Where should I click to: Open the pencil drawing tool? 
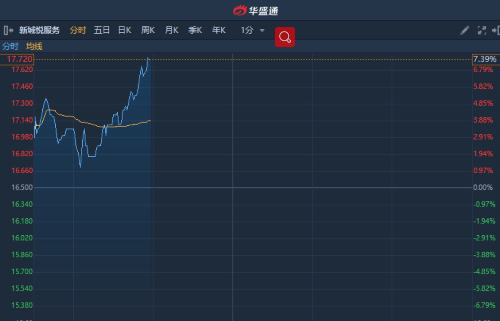pyautogui.click(x=464, y=31)
